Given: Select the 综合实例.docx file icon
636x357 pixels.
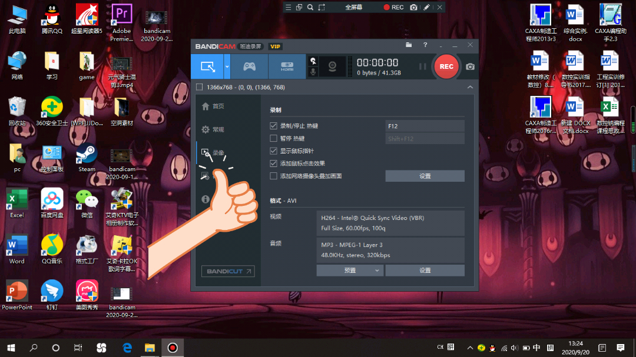Looking at the screenshot, I should coord(575,23).
